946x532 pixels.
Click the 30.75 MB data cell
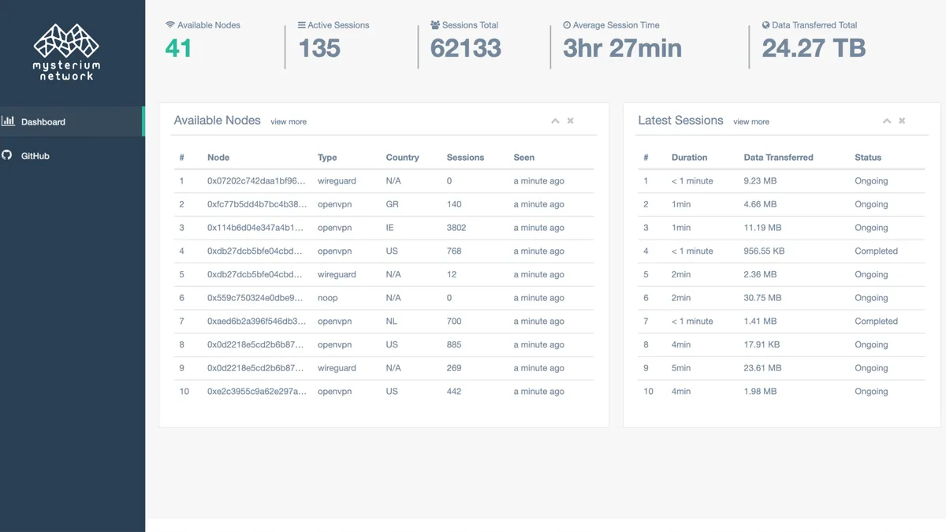tap(763, 298)
